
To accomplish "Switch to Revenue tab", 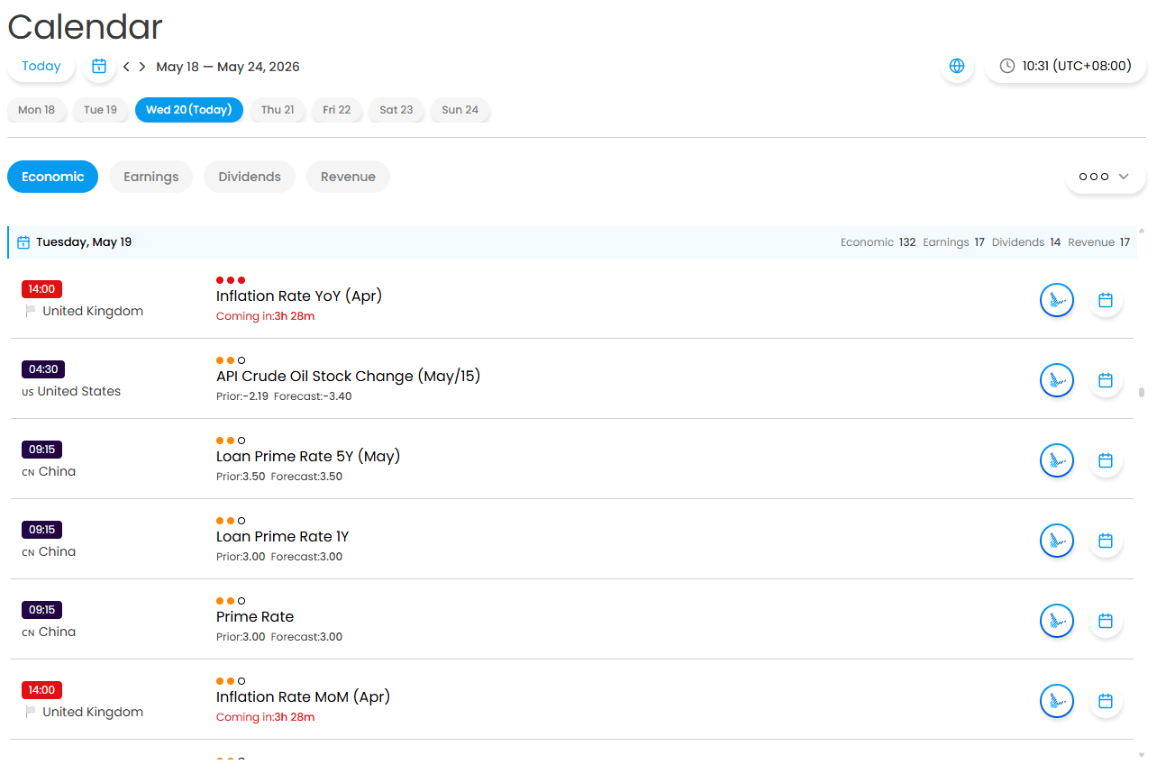I will [x=348, y=177].
